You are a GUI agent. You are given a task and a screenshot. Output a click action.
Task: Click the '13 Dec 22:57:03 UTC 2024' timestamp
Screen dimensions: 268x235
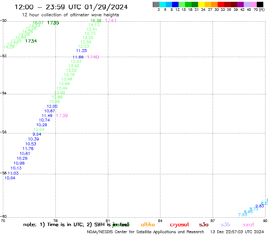point(237,232)
